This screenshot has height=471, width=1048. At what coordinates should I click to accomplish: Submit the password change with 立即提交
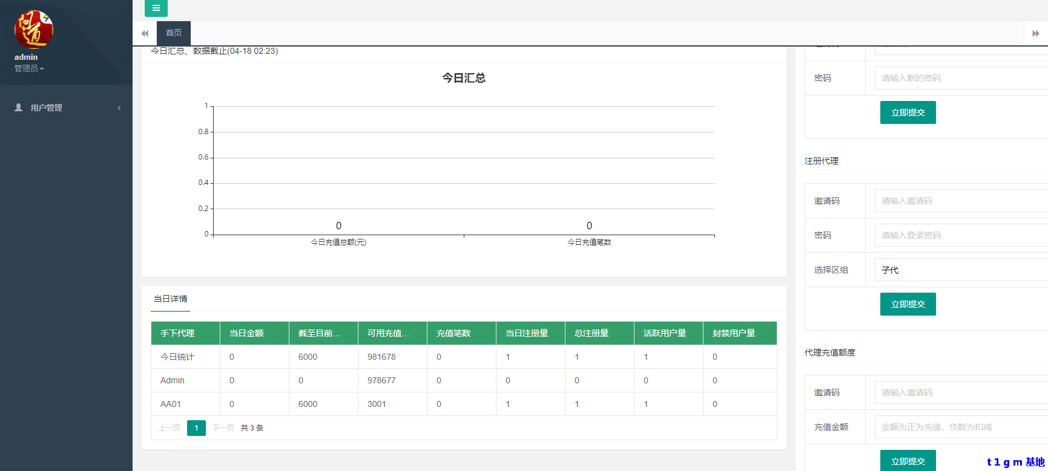tap(908, 112)
